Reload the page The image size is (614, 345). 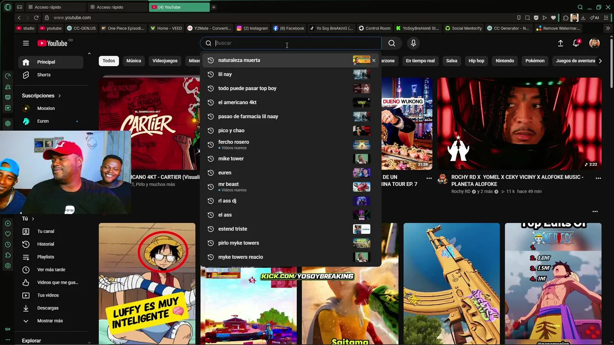click(36, 18)
